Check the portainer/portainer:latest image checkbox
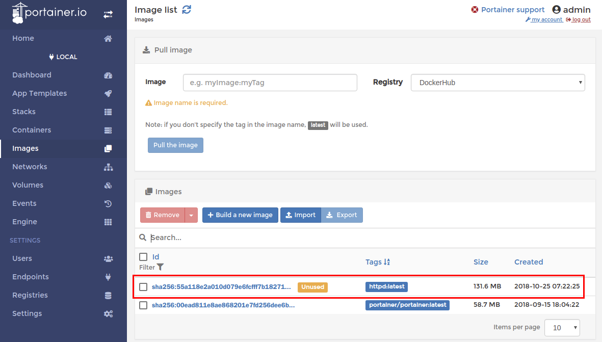 click(x=143, y=305)
